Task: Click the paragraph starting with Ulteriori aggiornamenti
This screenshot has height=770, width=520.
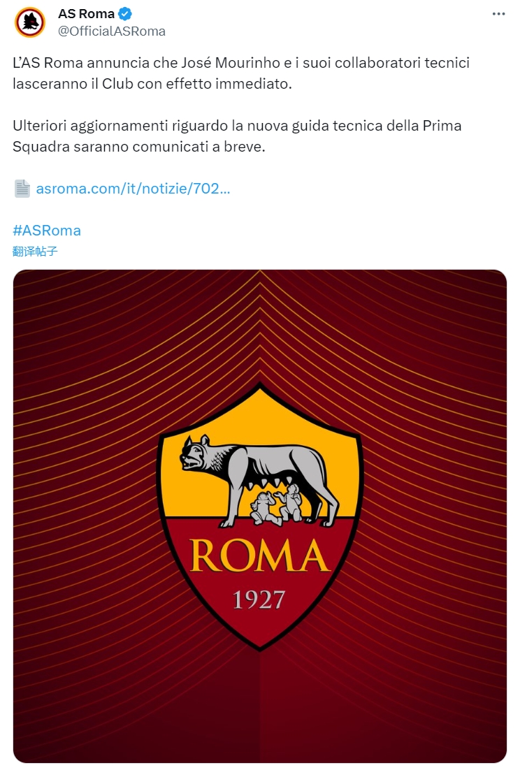Action: pos(237,136)
